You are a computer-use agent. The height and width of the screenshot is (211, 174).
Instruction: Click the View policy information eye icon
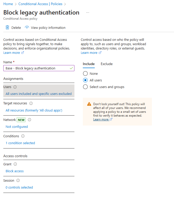(x=27, y=27)
